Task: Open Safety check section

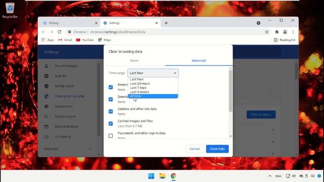Action: (x=64, y=86)
